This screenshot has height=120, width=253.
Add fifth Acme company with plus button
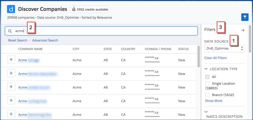(11, 114)
